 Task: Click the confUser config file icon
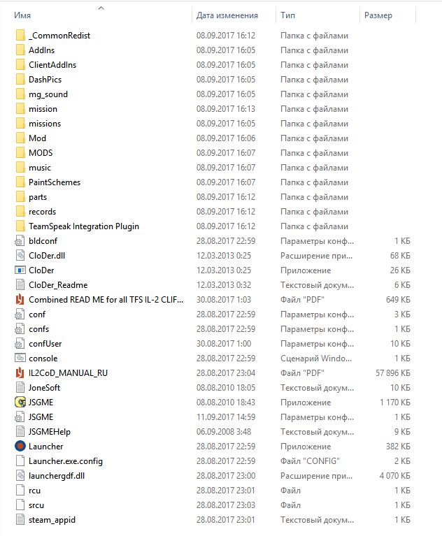[x=20, y=344]
